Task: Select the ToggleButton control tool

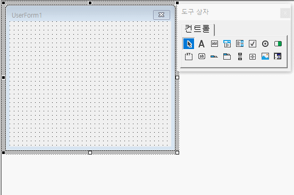Action: 278,44
